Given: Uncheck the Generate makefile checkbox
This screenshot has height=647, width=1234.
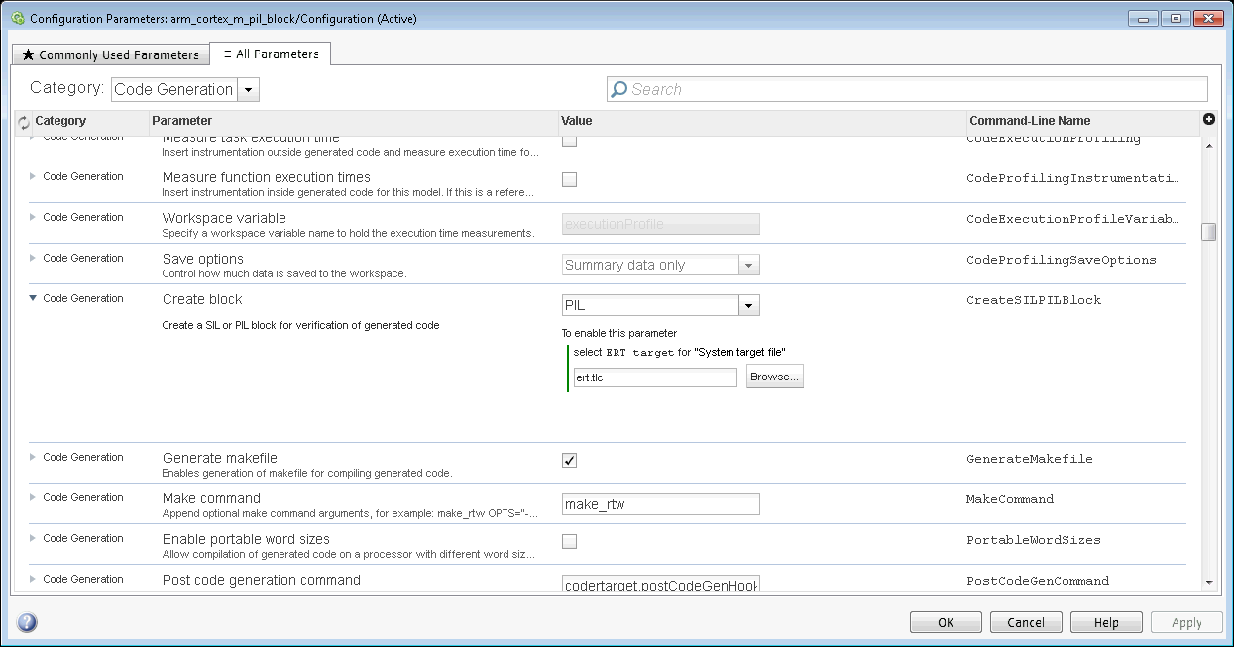Looking at the screenshot, I should click(x=569, y=460).
